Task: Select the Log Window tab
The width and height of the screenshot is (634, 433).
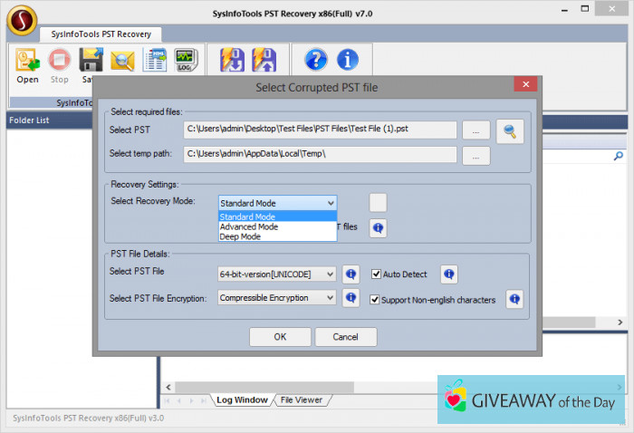Action: pos(240,399)
